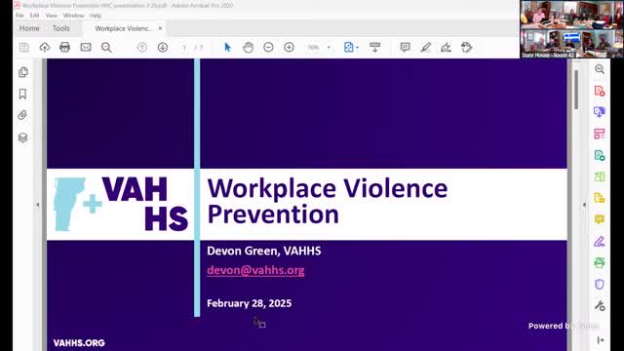Click the 'February 28, 2025' date text
The height and width of the screenshot is (351, 624).
[250, 303]
